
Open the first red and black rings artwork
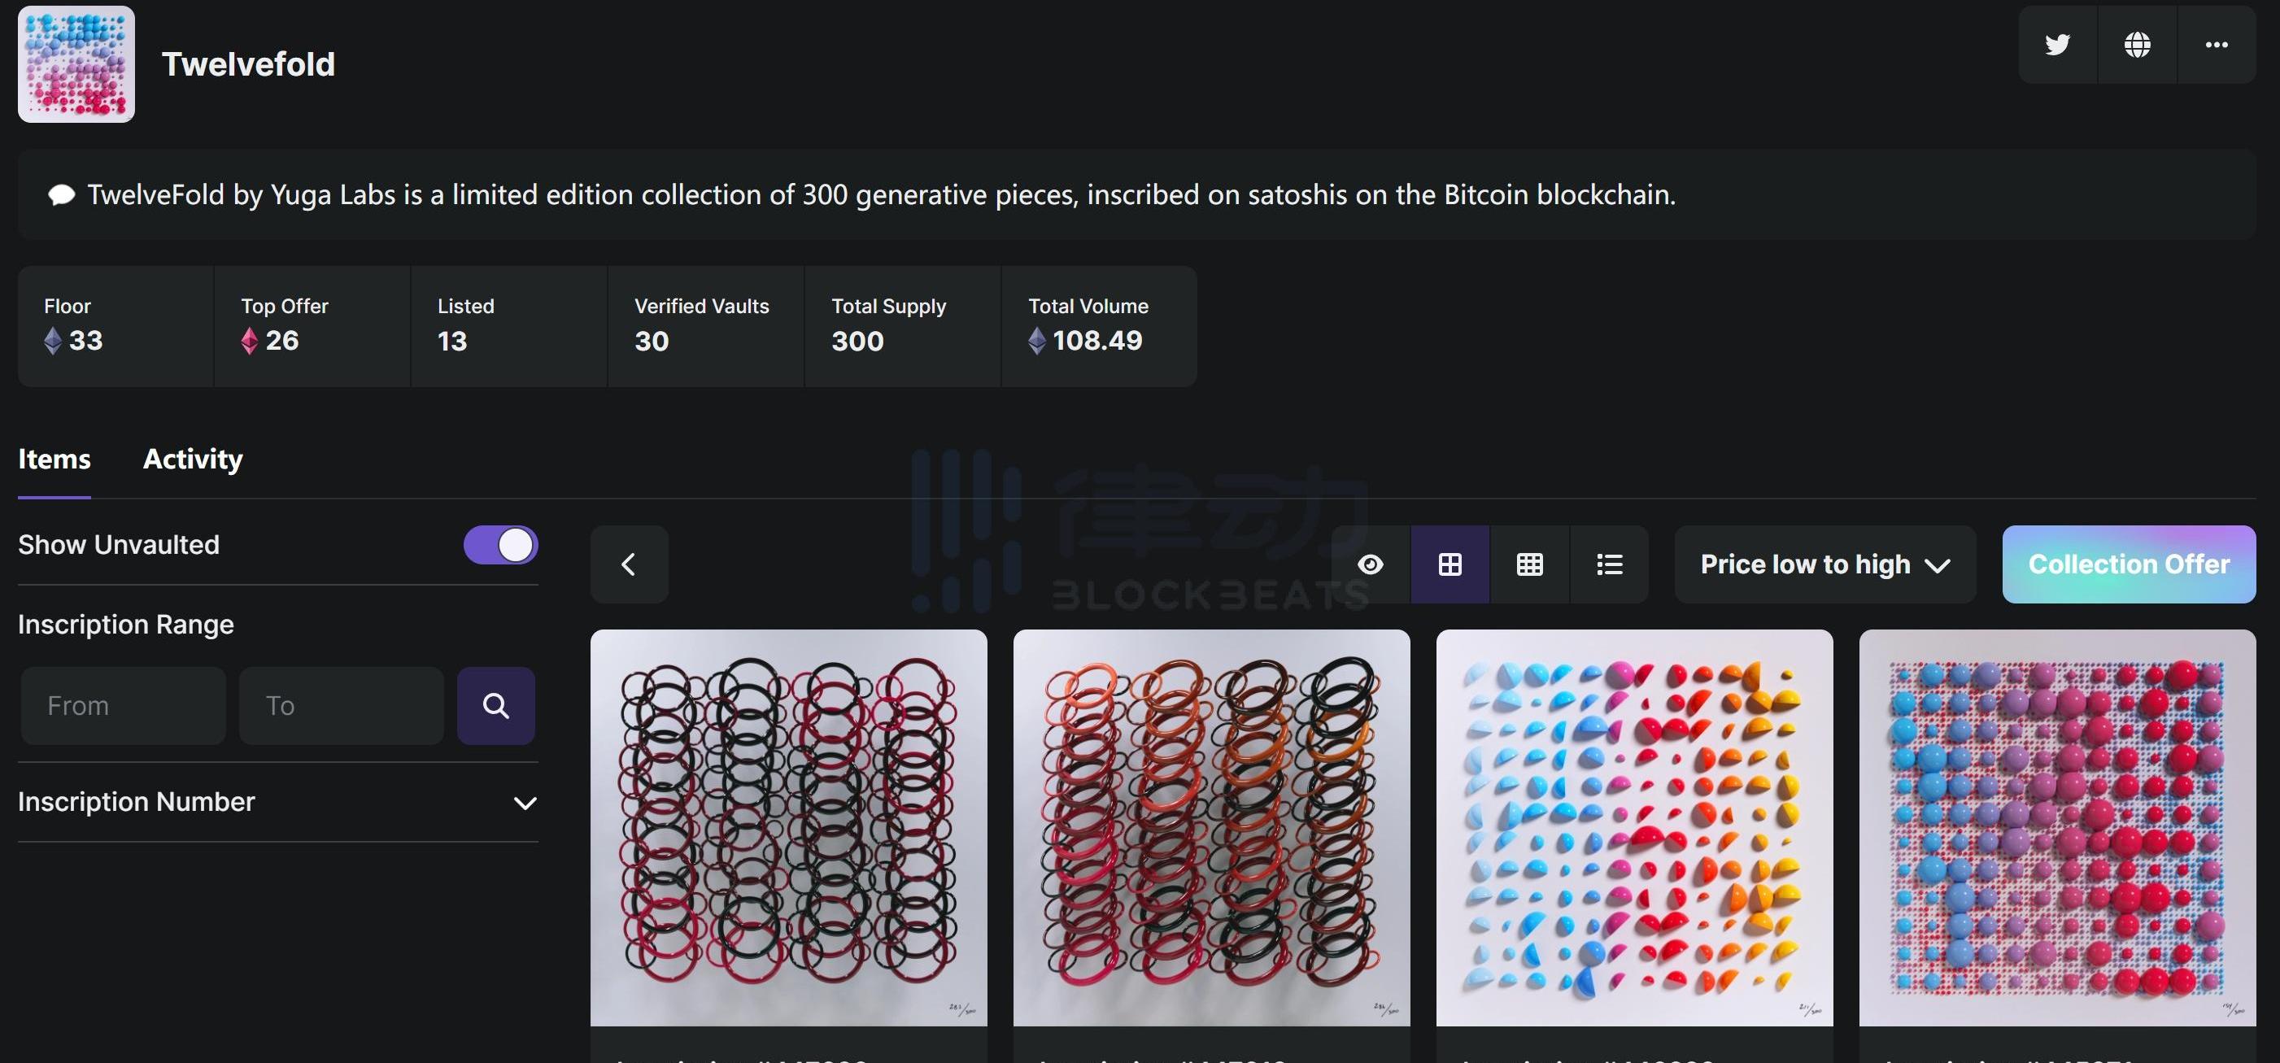click(789, 828)
